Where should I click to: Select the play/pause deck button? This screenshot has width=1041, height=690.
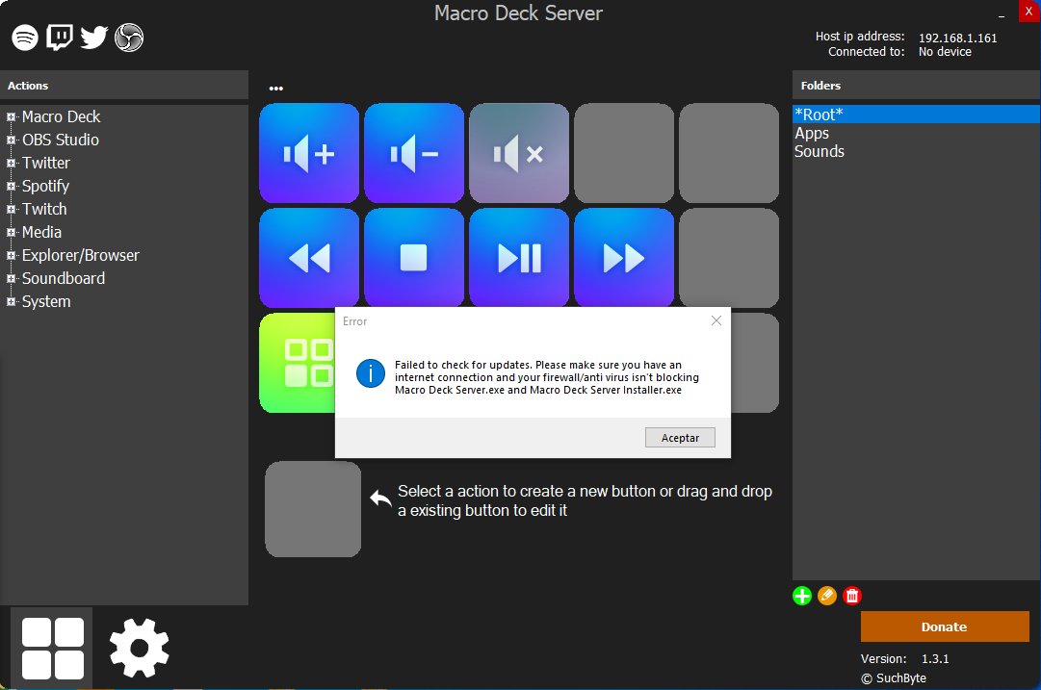(519, 258)
